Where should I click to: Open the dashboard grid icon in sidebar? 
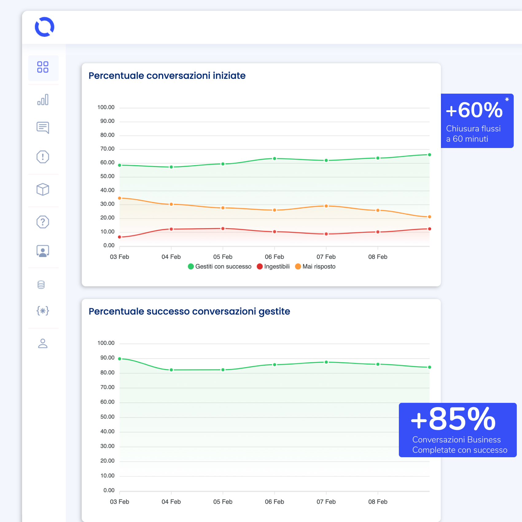point(43,67)
